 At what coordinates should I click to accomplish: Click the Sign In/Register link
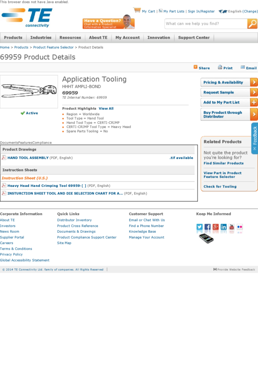tap(201, 11)
